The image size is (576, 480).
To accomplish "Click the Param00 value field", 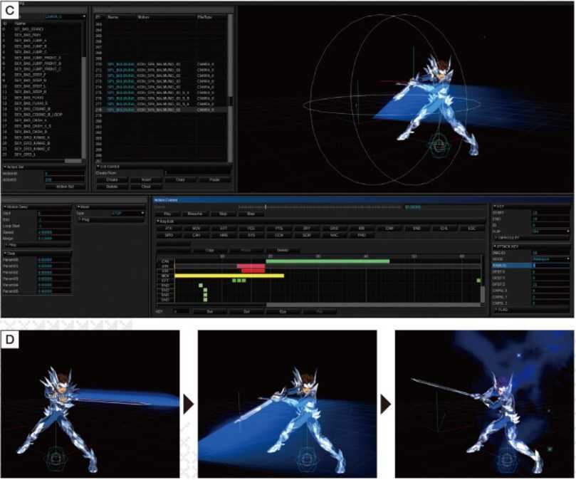I will click(54, 260).
